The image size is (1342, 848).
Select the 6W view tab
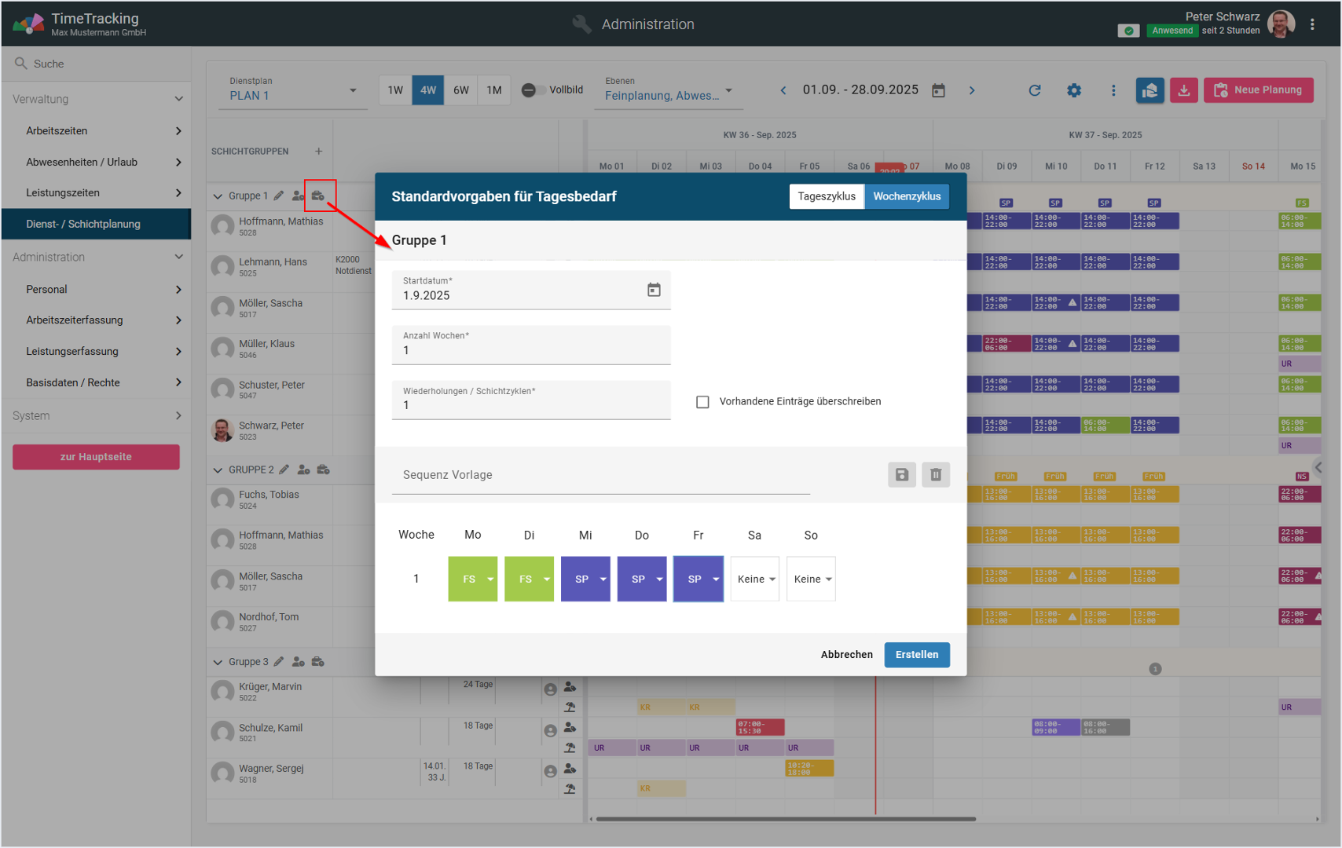tap(460, 90)
